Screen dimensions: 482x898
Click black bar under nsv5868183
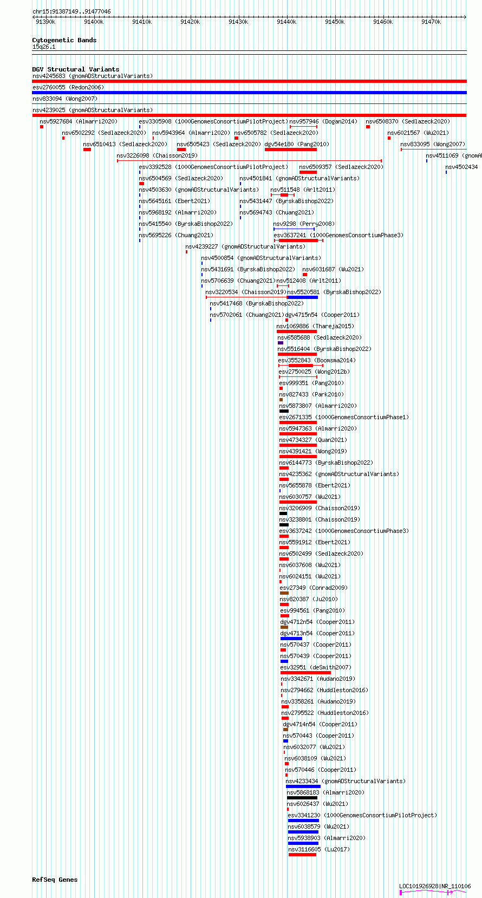pos(302,798)
